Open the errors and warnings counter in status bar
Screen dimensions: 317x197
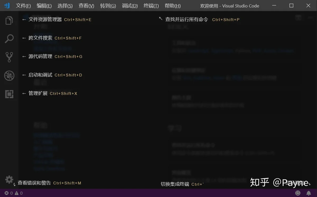click(x=14, y=193)
